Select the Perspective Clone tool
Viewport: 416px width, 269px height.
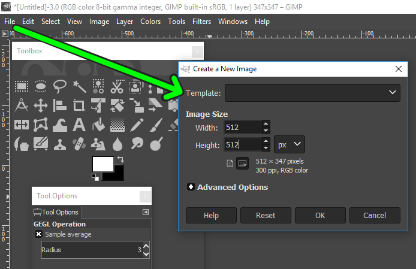[x=98, y=144]
